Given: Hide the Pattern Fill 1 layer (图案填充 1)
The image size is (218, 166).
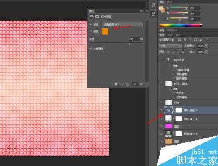Looking at the screenshot, I should tap(161, 134).
